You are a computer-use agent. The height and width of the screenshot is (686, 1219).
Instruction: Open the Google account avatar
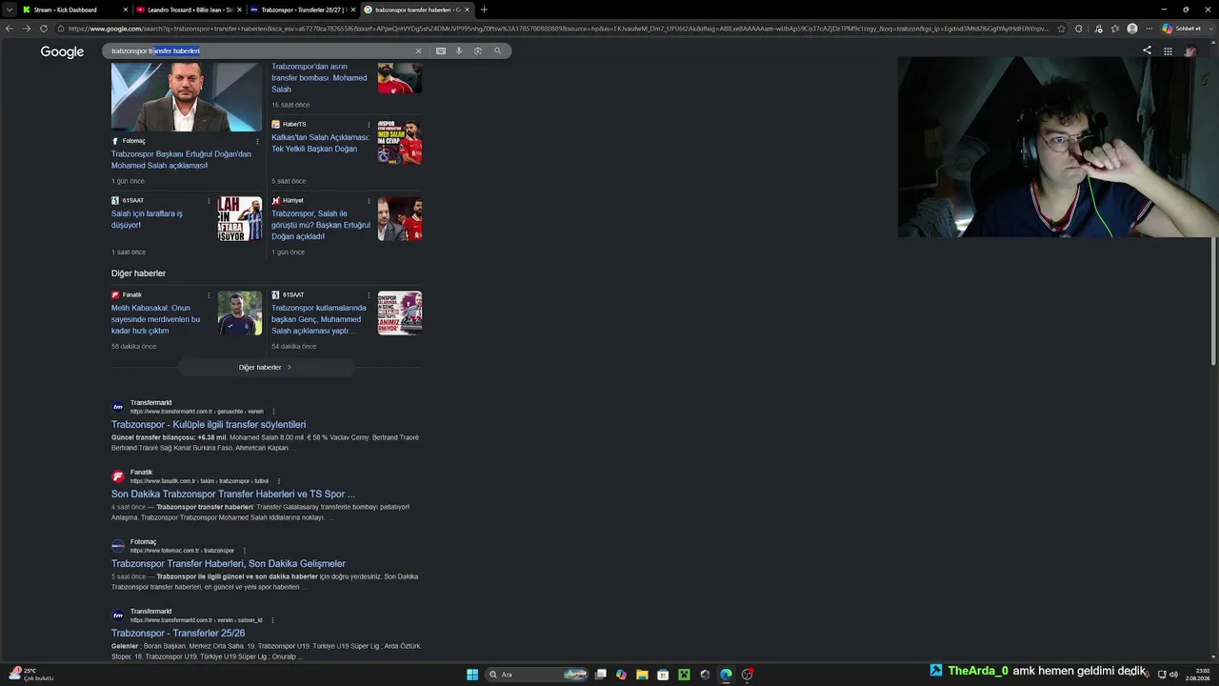(x=1190, y=51)
